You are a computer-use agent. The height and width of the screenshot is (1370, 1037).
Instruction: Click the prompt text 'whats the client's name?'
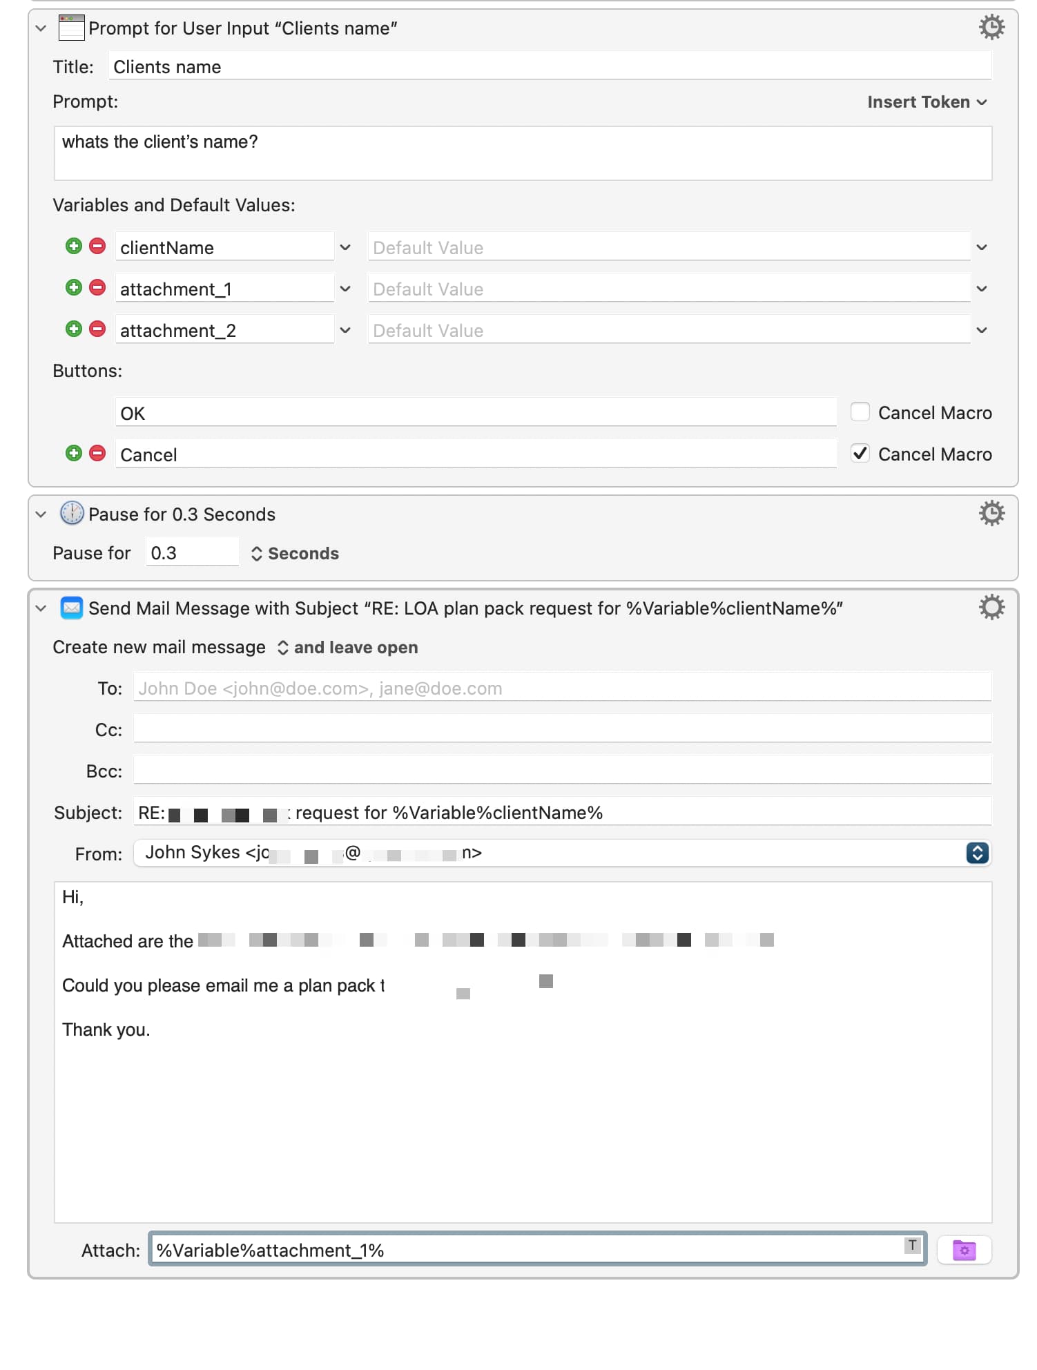[160, 142]
